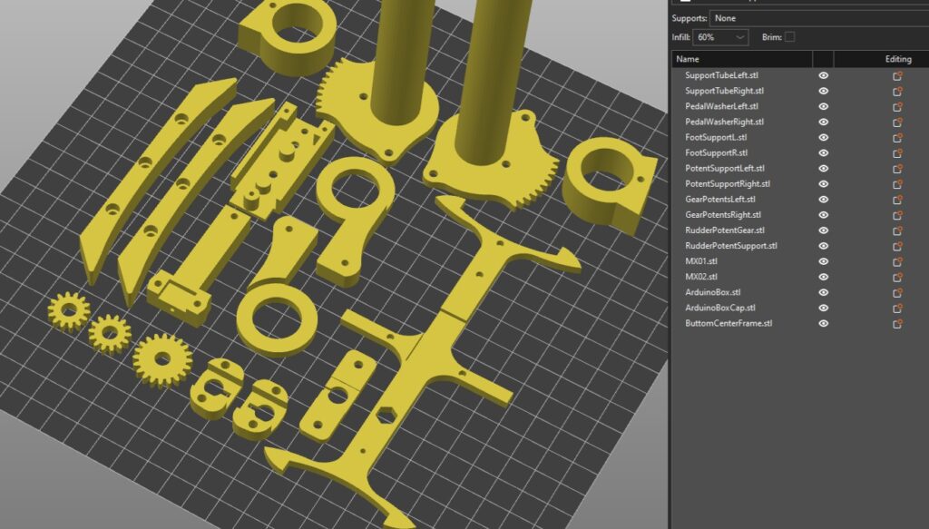The width and height of the screenshot is (929, 529).
Task: Enable the Brim checkbox
Action: point(789,36)
